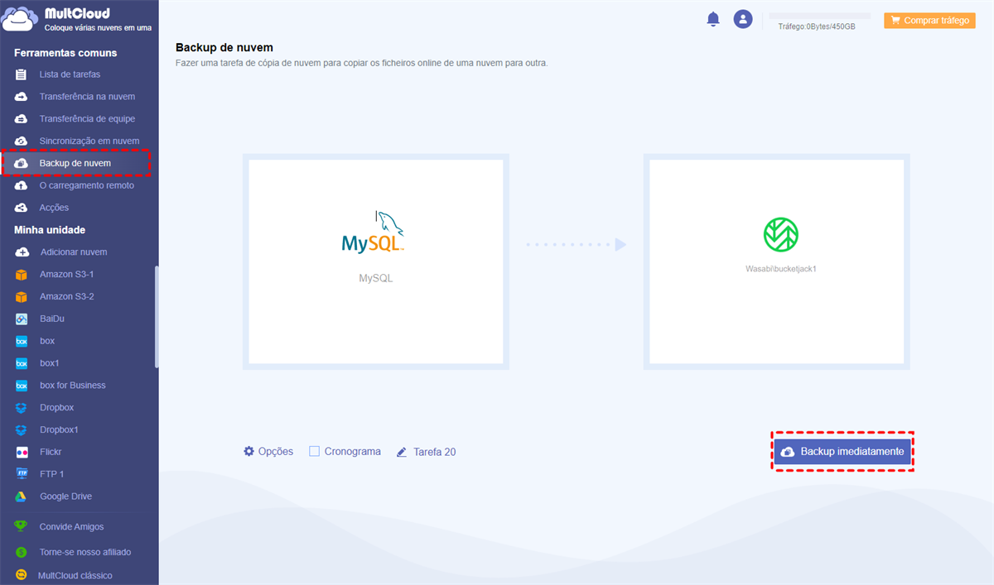Select the MySQL source box
994x585 pixels.
pyautogui.click(x=376, y=261)
